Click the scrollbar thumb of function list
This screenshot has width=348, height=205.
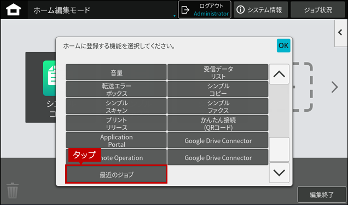(x=279, y=149)
